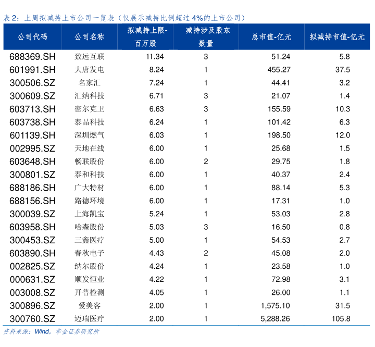Click company name 上海凯宝

[90, 214]
